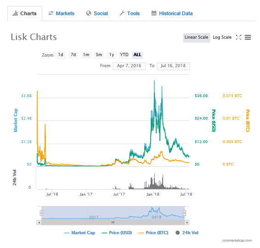260x248 pixels.
Task: Click the right navigator range handle
Action: (184, 213)
